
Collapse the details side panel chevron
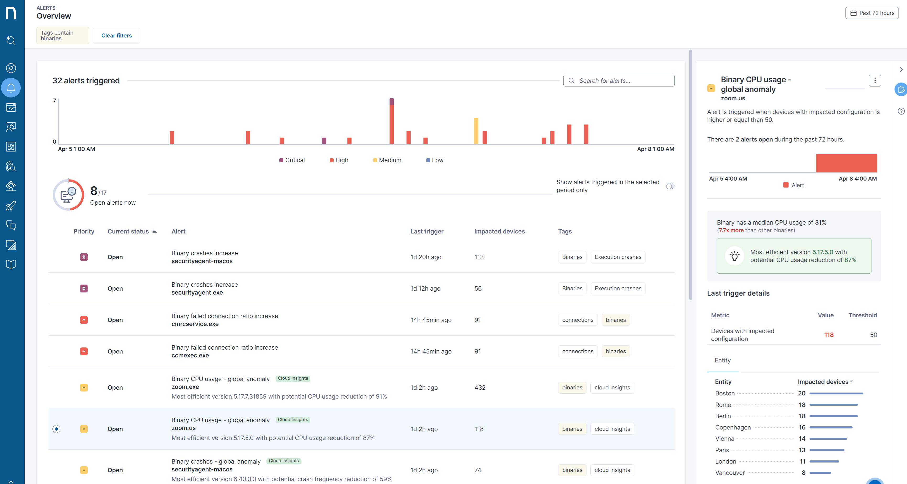click(x=901, y=70)
